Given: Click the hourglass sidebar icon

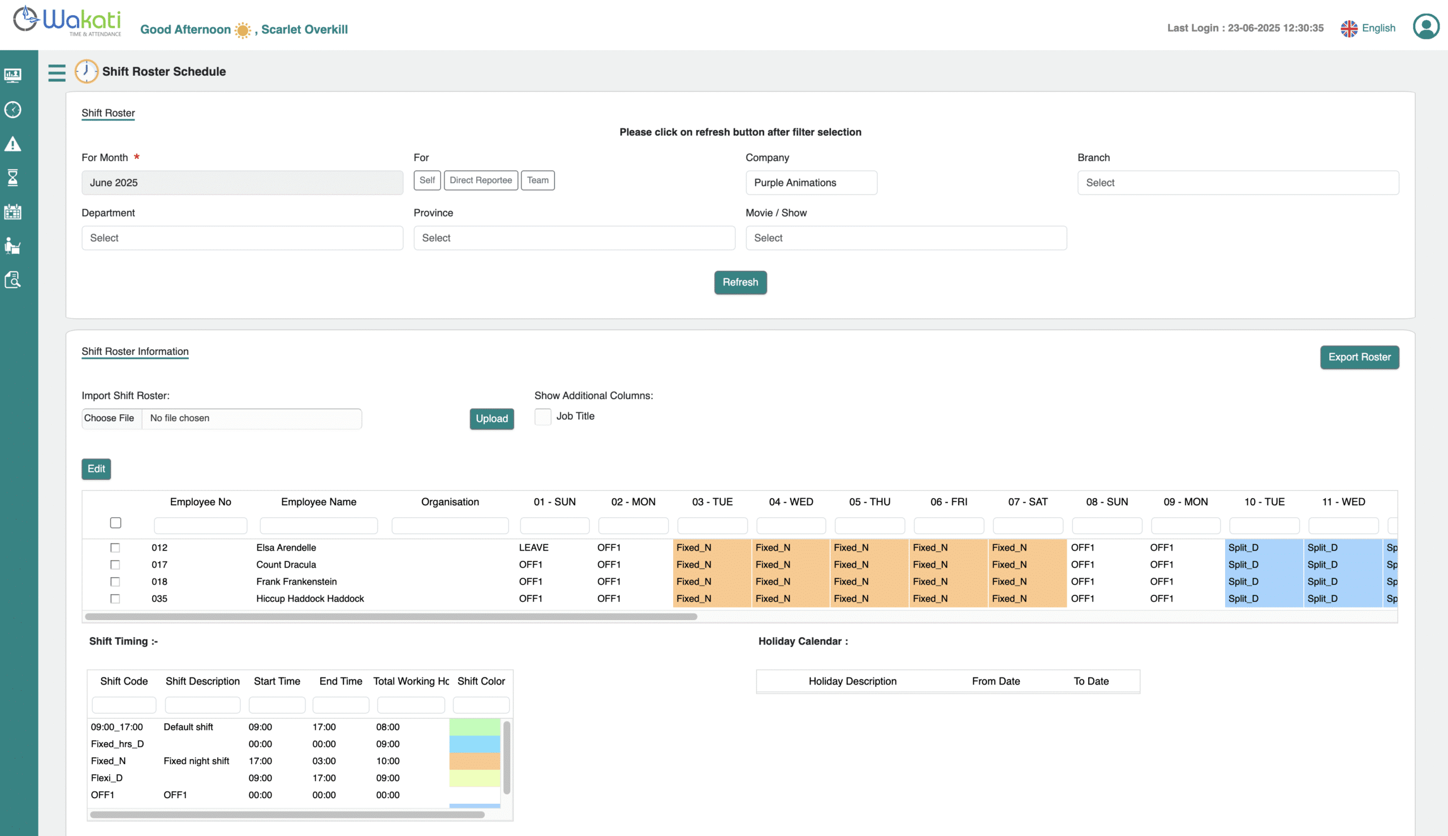Looking at the screenshot, I should (x=12, y=178).
